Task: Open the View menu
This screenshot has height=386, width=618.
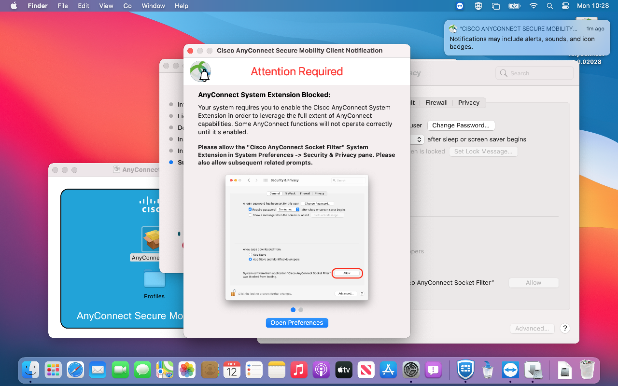Action: pyautogui.click(x=106, y=6)
